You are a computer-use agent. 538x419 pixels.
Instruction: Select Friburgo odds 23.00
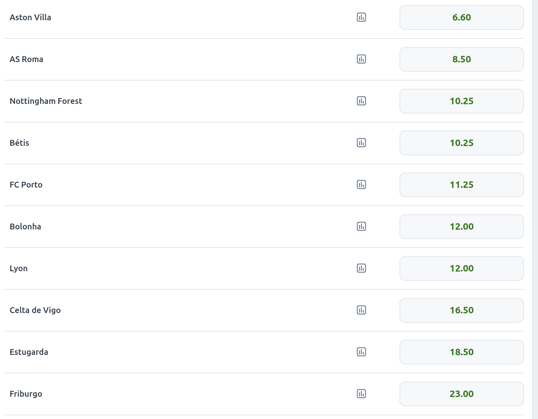[x=462, y=394]
